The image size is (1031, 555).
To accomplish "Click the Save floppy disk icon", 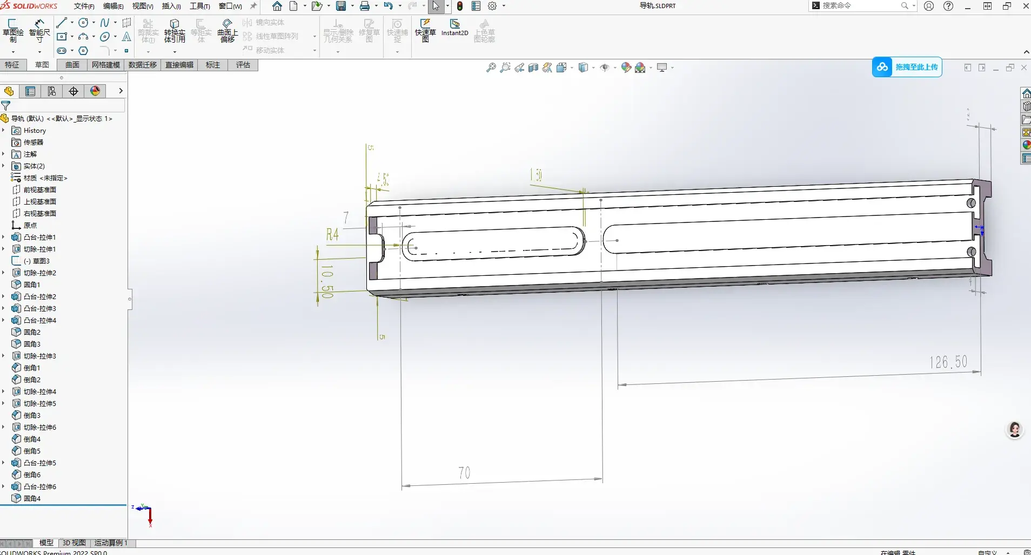I will pos(341,6).
